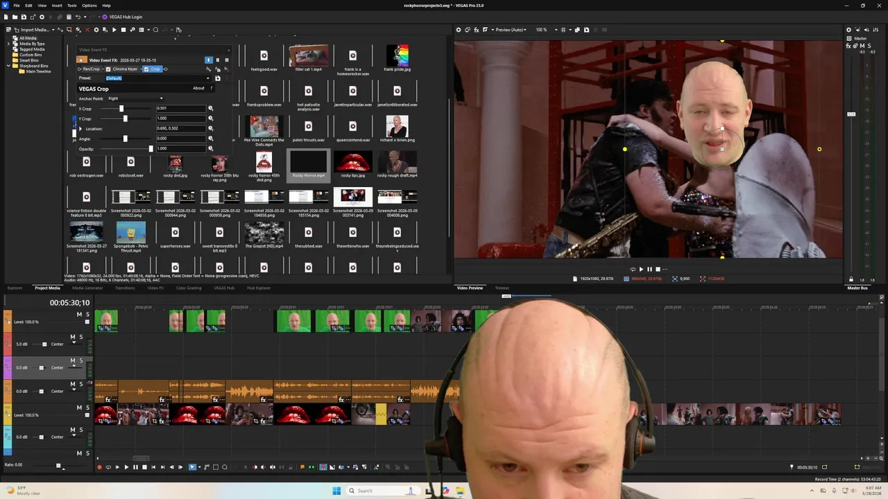The height and width of the screenshot is (499, 888).
Task: Click the Undo arrow in main toolbar
Action: pos(78,17)
